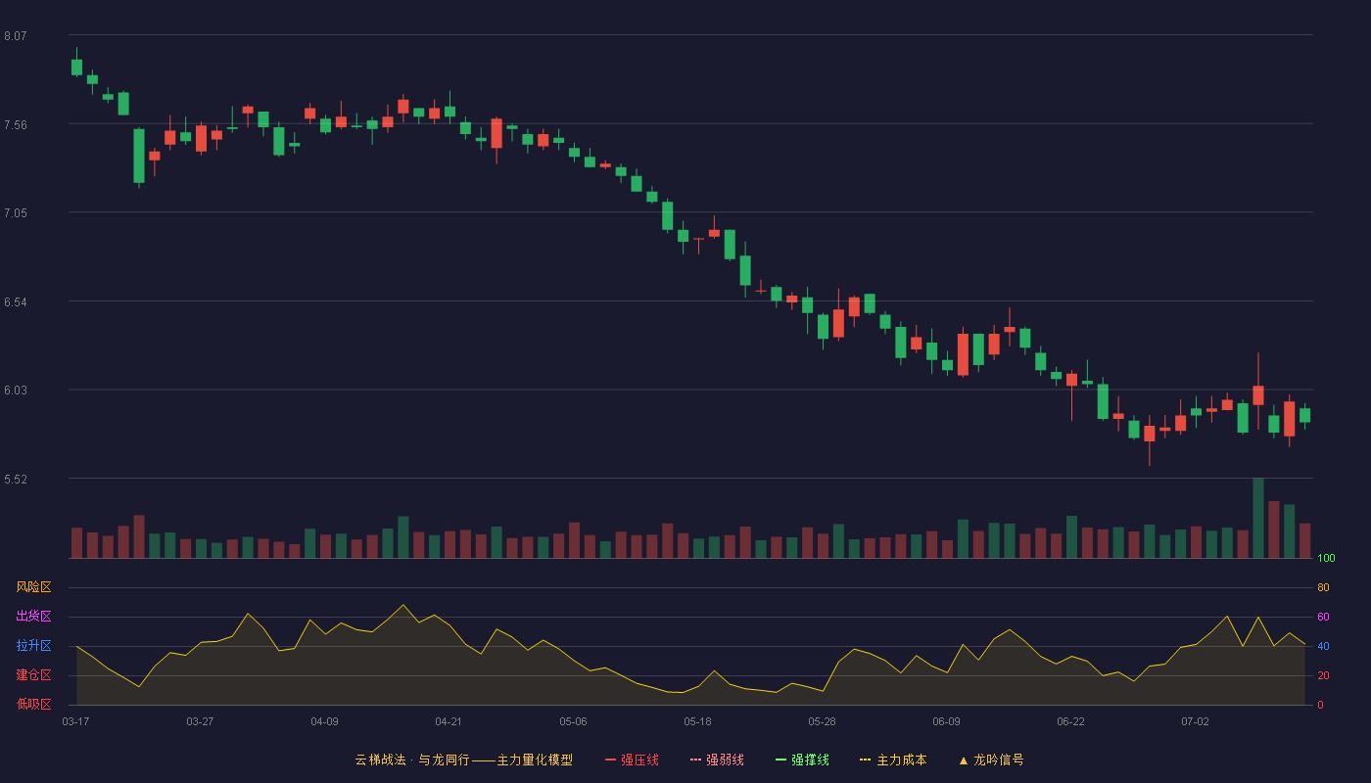The width and height of the screenshot is (1371, 783).
Task: Toggle the 强压线 legend series
Action: click(x=632, y=760)
